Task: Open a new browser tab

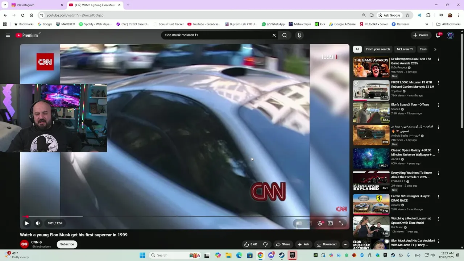Action: [128, 5]
